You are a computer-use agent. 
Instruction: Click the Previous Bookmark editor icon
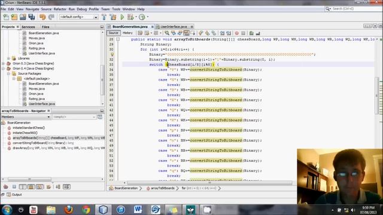(201, 33)
